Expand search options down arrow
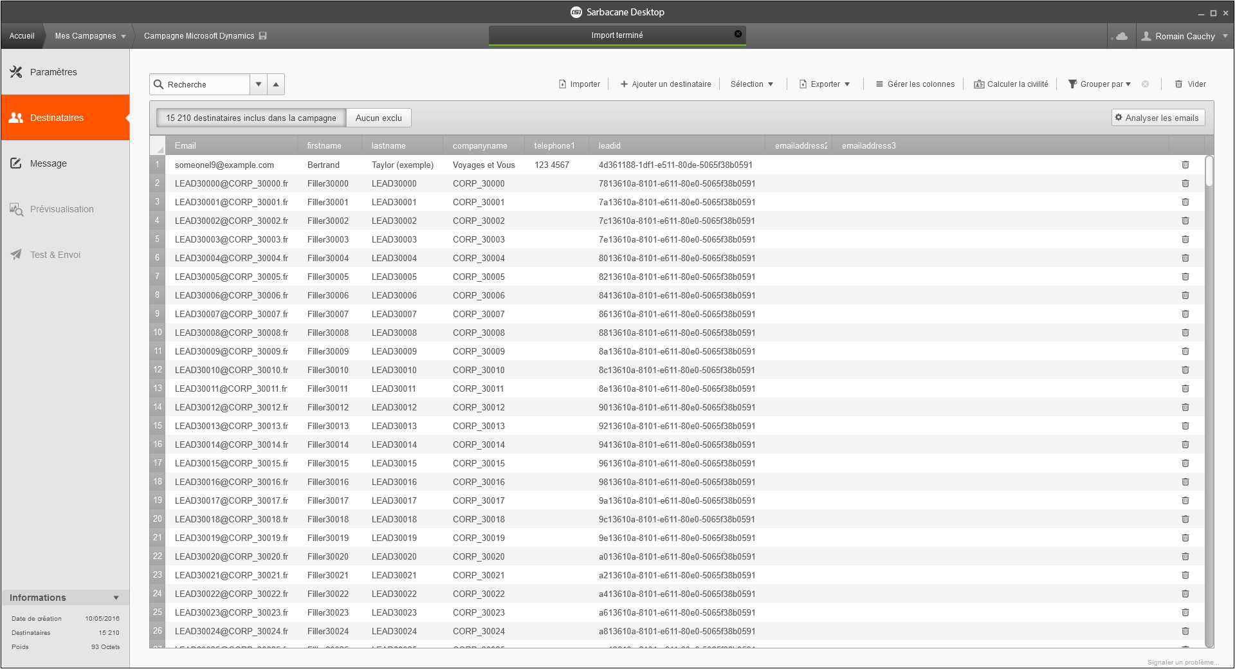This screenshot has height=669, width=1235. click(x=259, y=84)
